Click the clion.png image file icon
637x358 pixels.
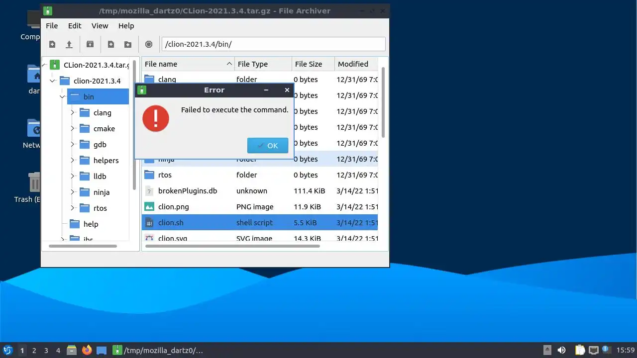click(149, 206)
